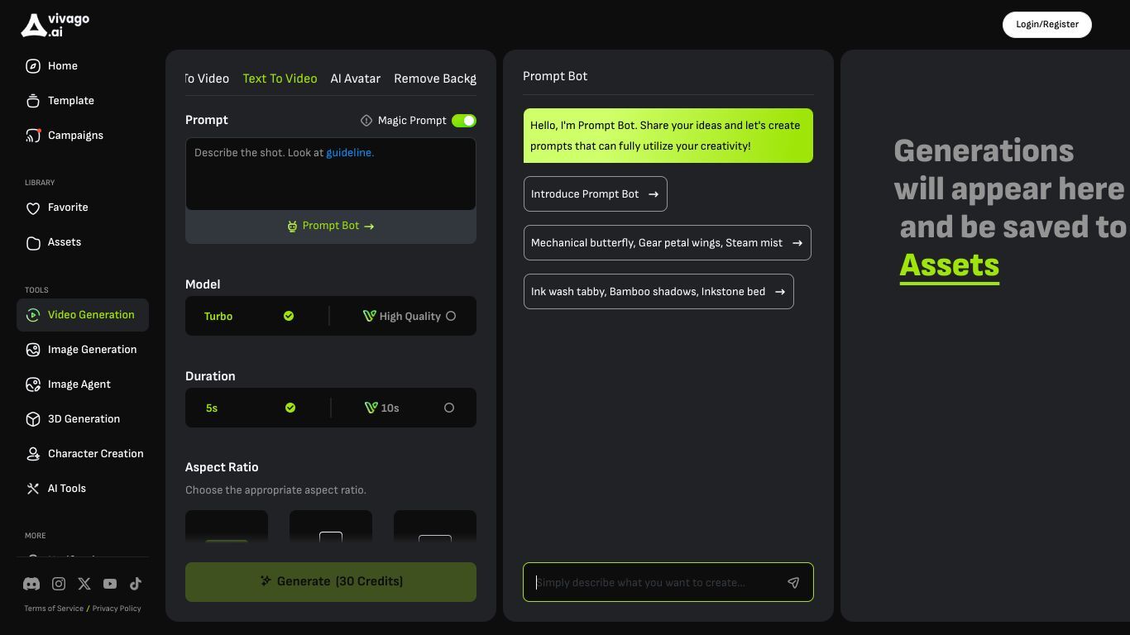This screenshot has width=1130, height=635.
Task: Open the Template page
Action: (x=83, y=101)
